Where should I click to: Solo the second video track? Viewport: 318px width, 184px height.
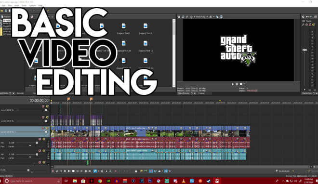pos(47,117)
